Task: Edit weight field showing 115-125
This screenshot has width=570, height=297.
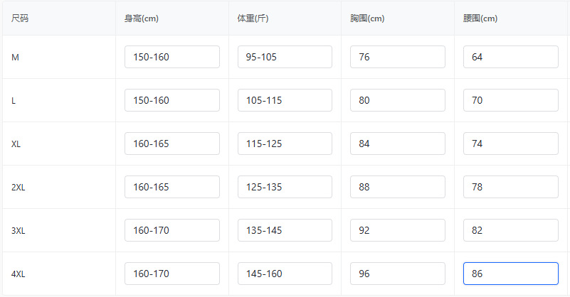Action: pyautogui.click(x=285, y=144)
